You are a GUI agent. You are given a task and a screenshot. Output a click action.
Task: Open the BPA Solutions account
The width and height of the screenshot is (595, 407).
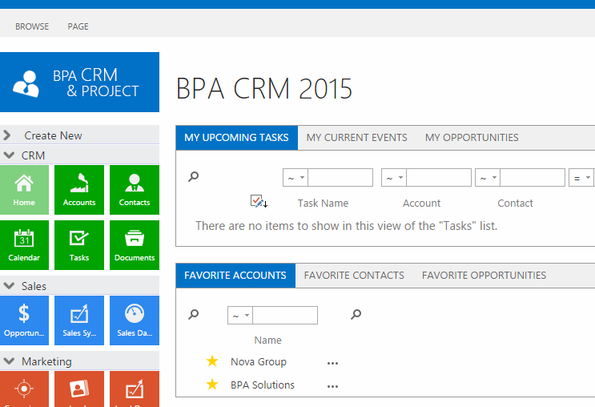[262, 385]
